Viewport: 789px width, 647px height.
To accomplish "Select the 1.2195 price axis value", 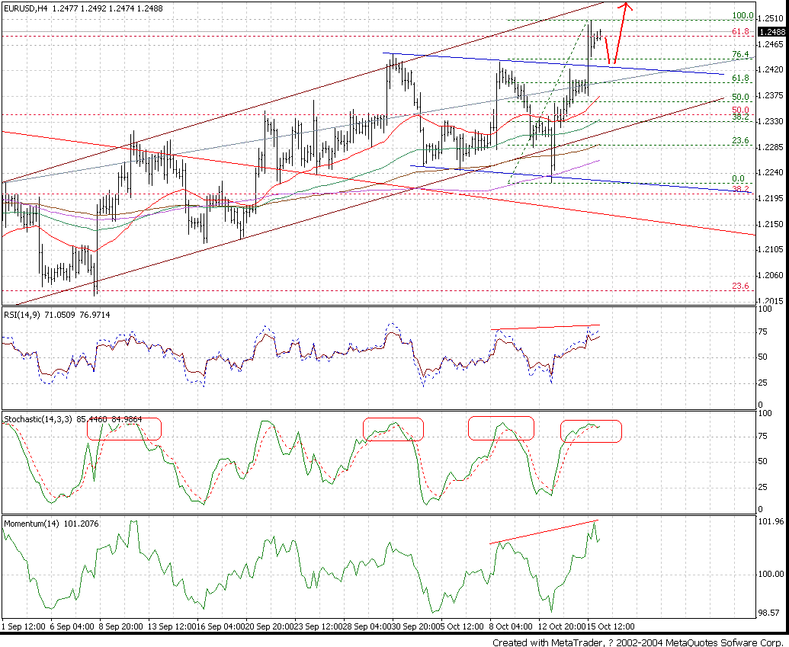I will [x=772, y=198].
